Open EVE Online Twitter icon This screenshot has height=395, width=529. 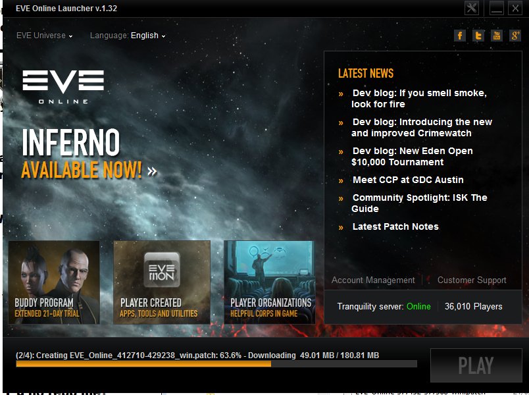[x=478, y=36]
